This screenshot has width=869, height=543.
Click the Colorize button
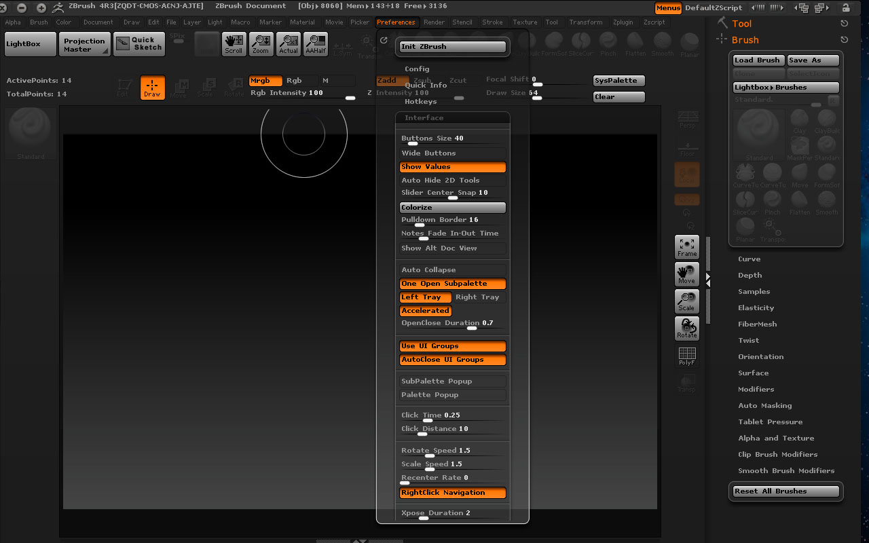coord(453,208)
